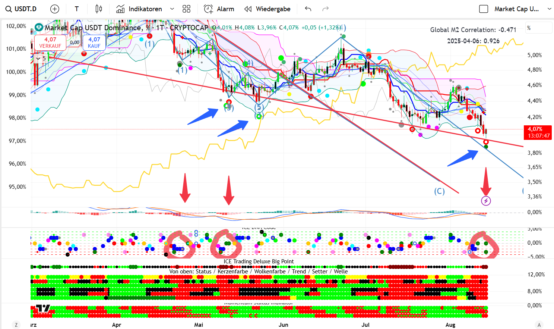Create an alert via Alarm button
Viewport: 554px width, 329px height.
(219, 9)
